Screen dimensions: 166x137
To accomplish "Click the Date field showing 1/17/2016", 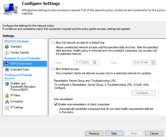I will pyautogui.click(x=87, y=63).
